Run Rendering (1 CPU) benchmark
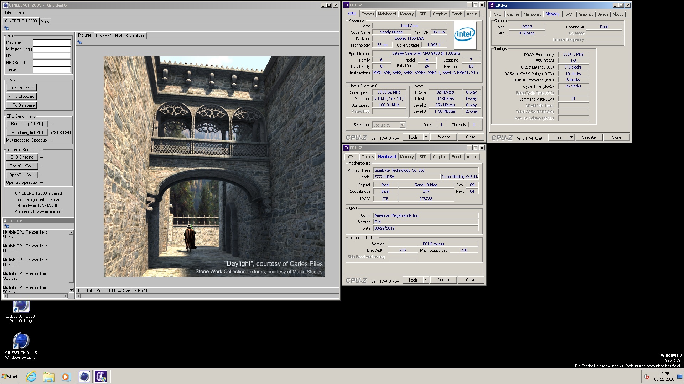The image size is (684, 384). (x=27, y=124)
